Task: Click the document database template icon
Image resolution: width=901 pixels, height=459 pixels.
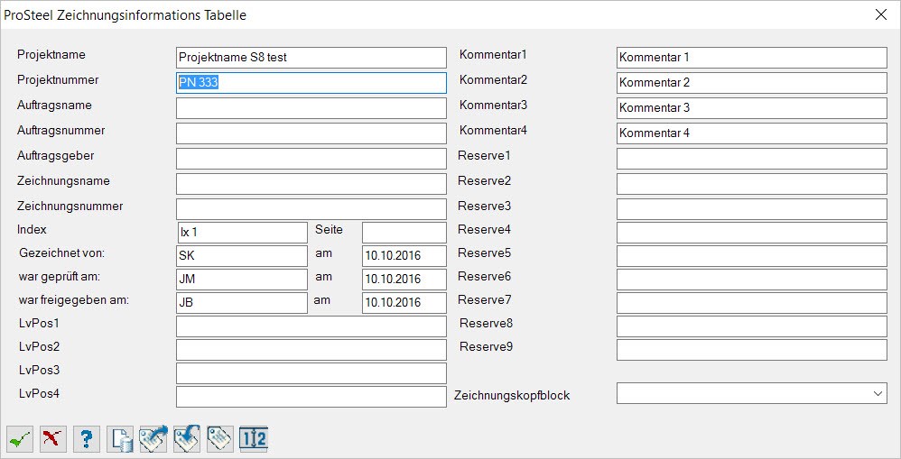Action: pos(120,439)
